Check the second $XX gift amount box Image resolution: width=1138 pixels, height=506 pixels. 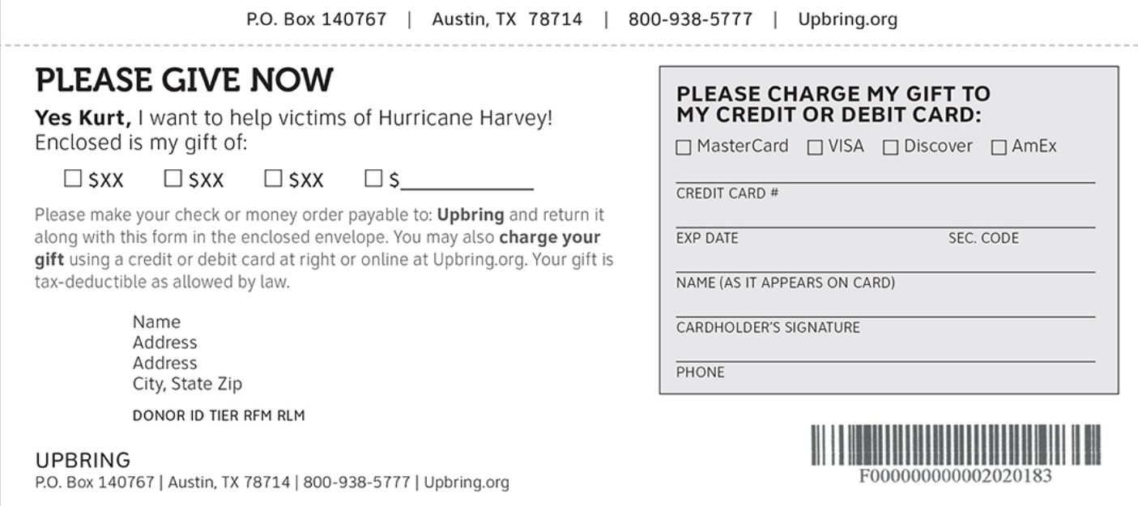pos(173,179)
